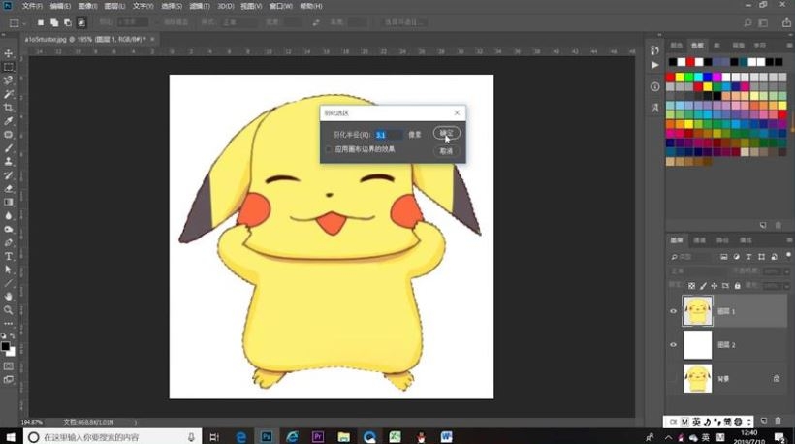Select the Zoom tool in toolbar
795x444 pixels.
pyautogui.click(x=9, y=309)
